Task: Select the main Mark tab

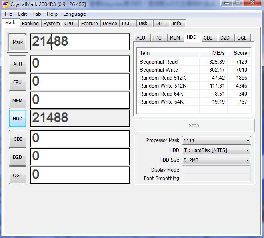Action: 10,23
